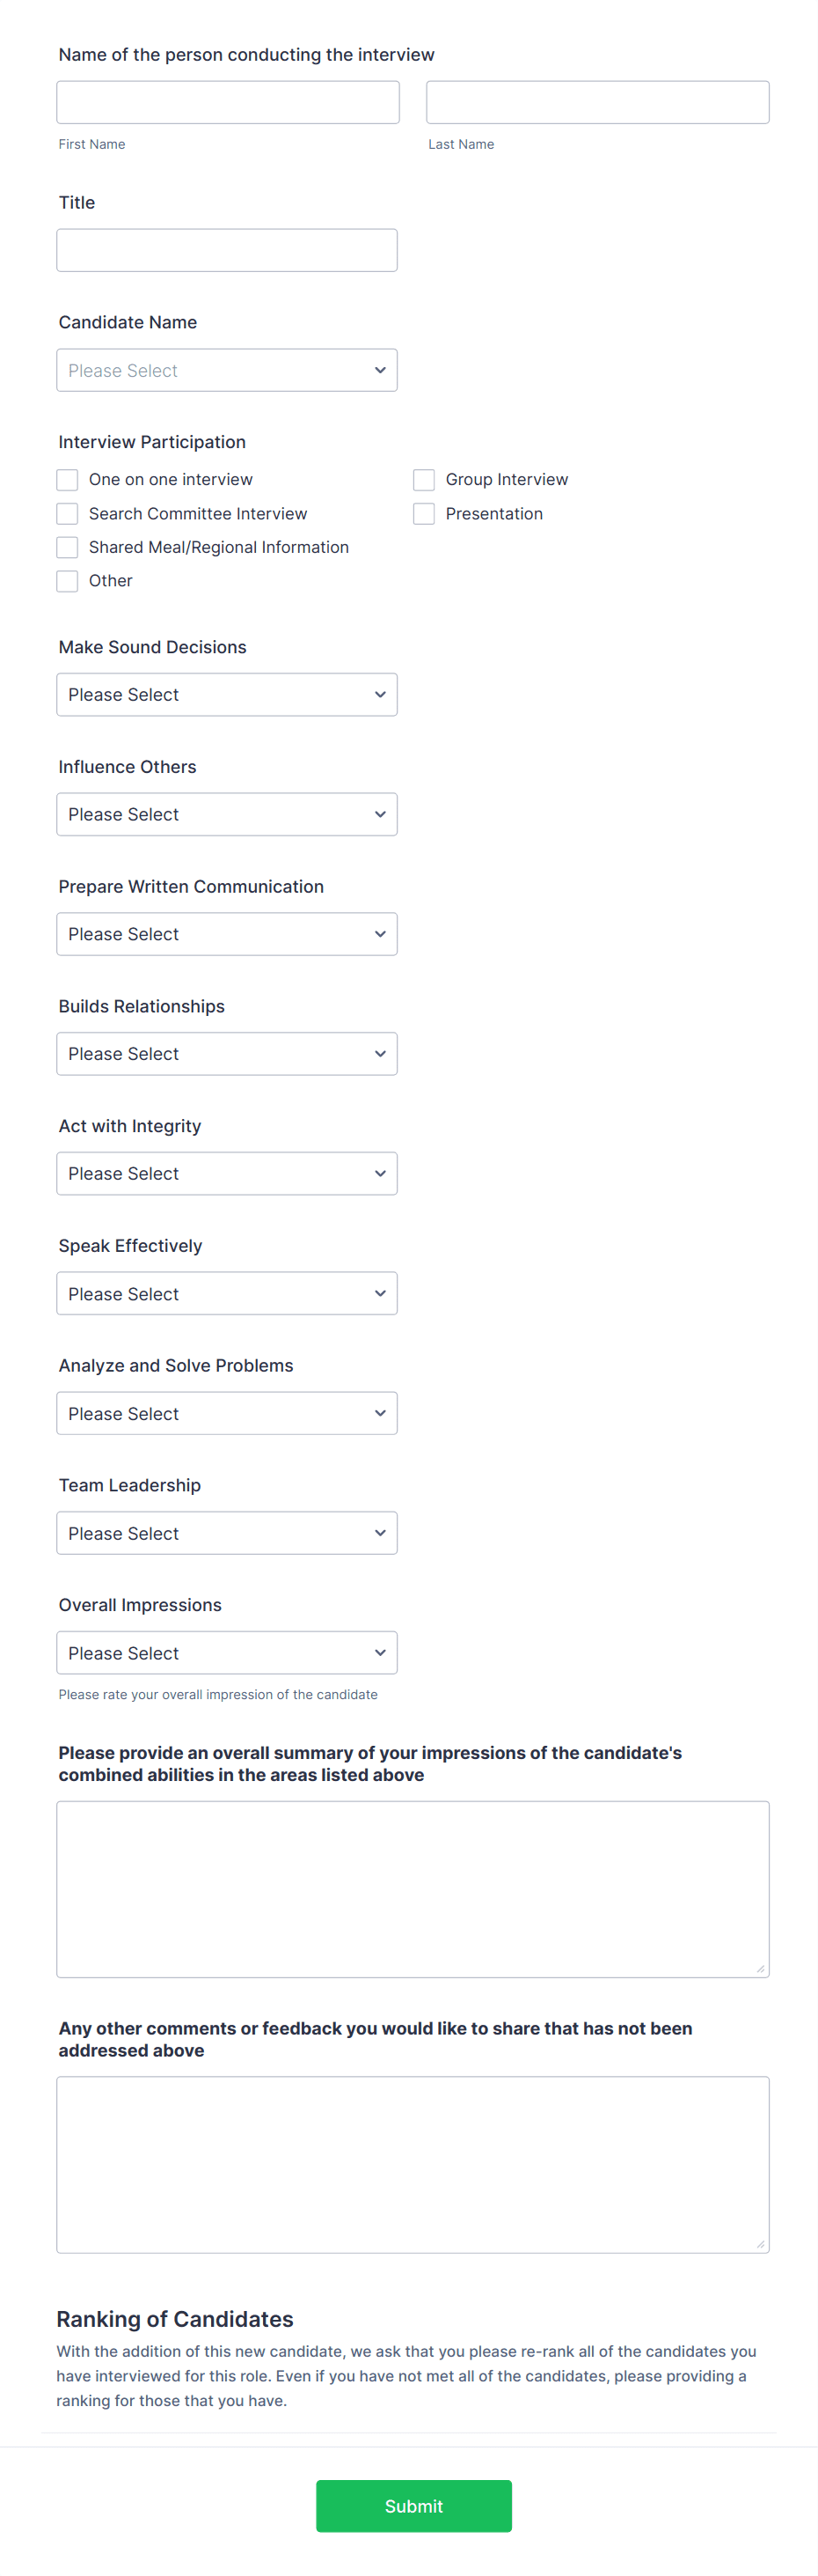
Task: Open the Builds Relationships dropdown
Action: coord(227,1053)
